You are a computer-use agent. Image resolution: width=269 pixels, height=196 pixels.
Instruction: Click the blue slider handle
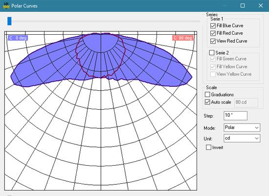click(x=9, y=21)
